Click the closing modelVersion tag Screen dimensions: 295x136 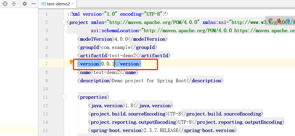(x=148, y=39)
